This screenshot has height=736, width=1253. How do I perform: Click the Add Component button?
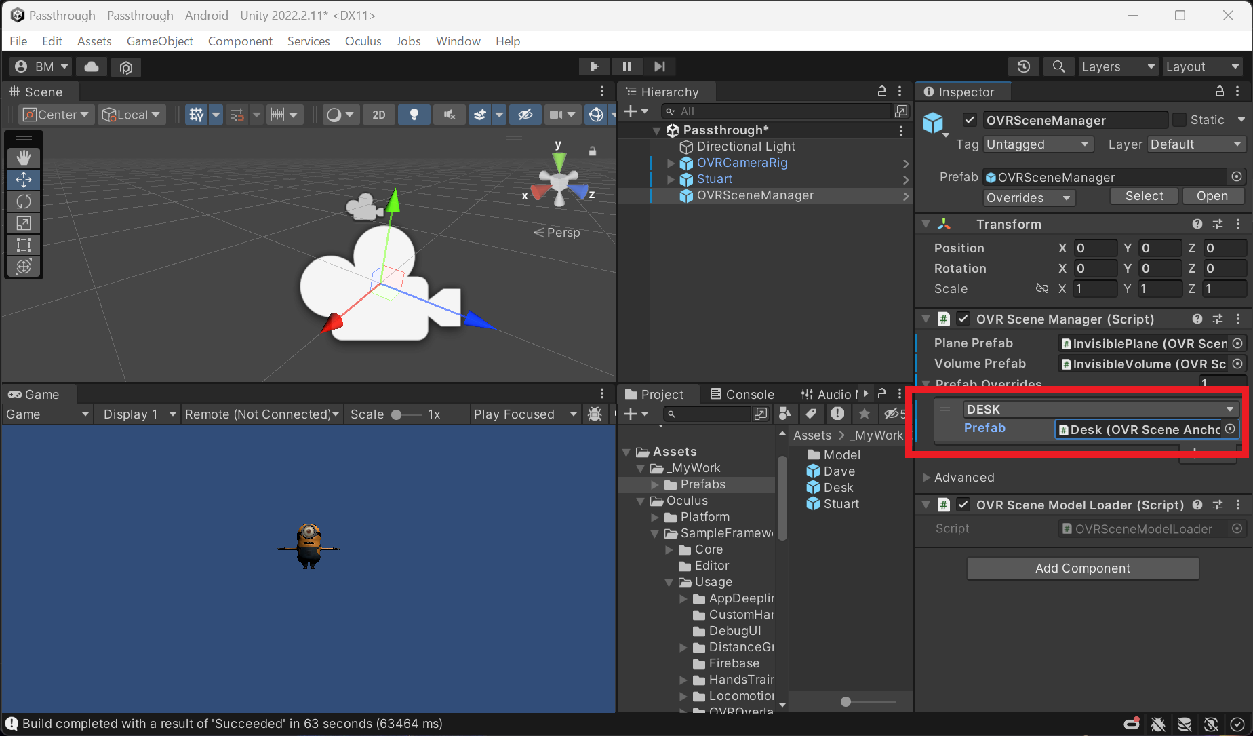(x=1082, y=568)
